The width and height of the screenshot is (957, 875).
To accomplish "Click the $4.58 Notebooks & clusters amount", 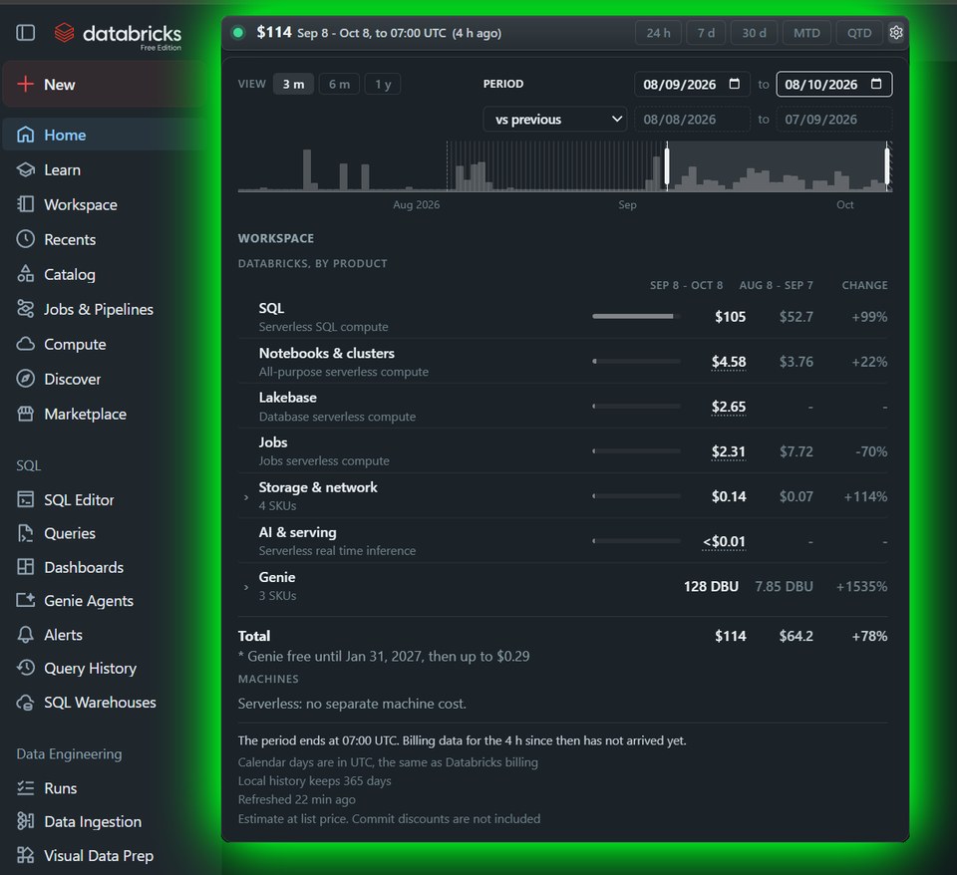I will (x=728, y=361).
